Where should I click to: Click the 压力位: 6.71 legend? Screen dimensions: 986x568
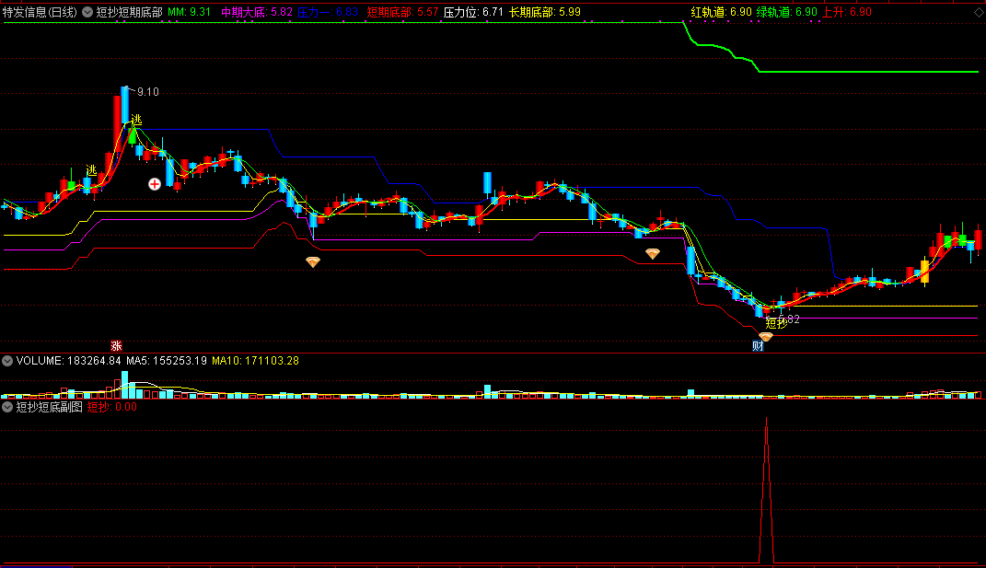click(473, 12)
